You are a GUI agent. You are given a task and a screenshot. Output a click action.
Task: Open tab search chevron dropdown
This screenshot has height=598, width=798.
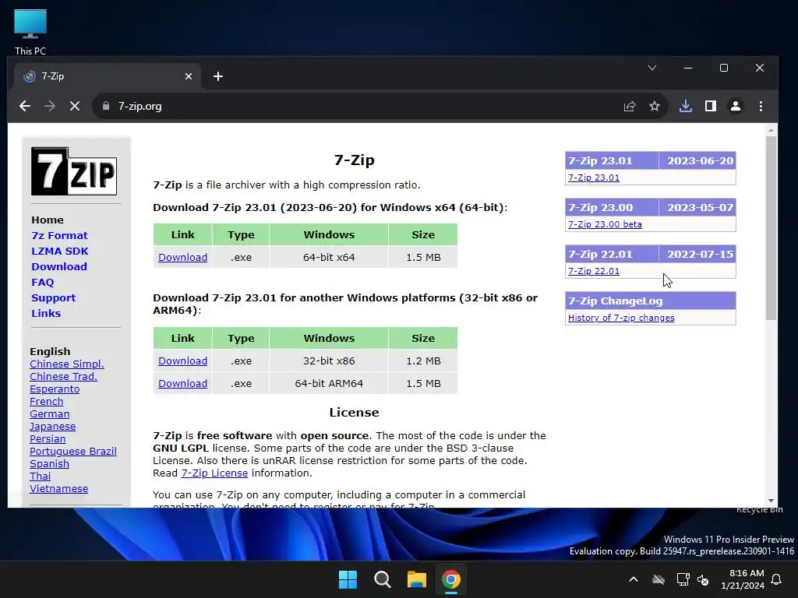click(x=652, y=68)
